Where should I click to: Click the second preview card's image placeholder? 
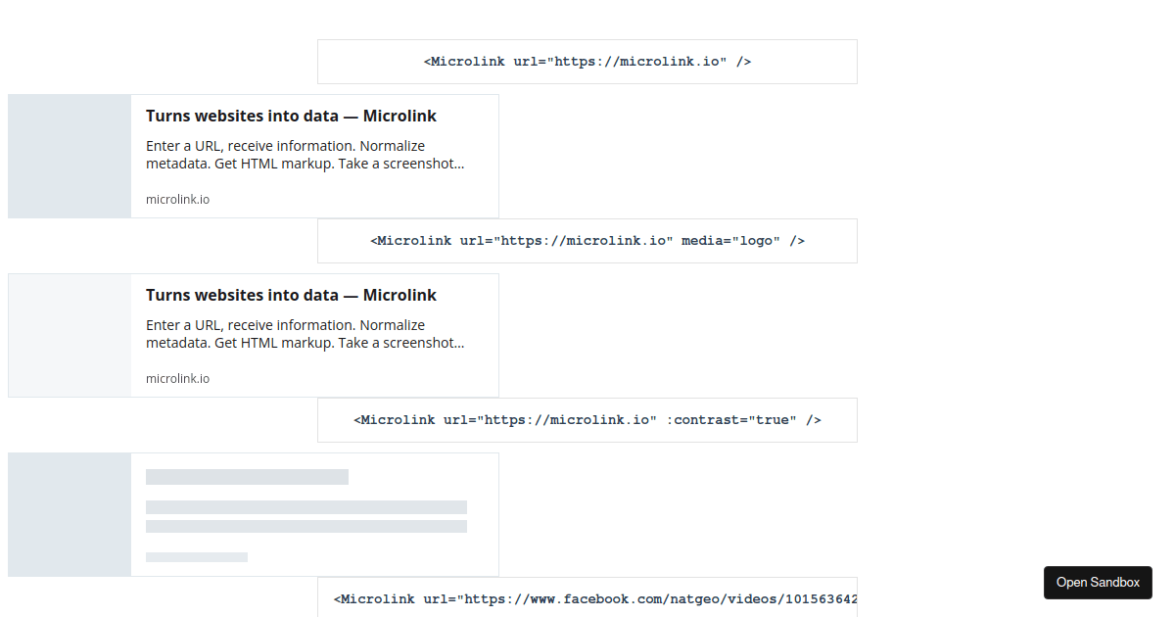[69, 335]
